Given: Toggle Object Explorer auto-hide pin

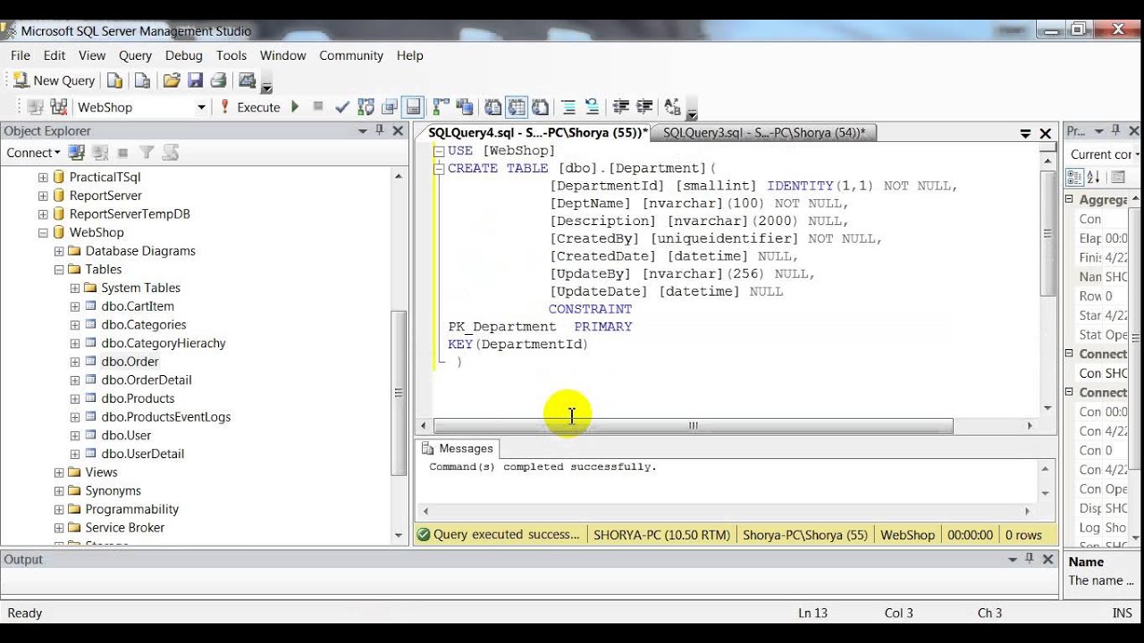Looking at the screenshot, I should [380, 131].
